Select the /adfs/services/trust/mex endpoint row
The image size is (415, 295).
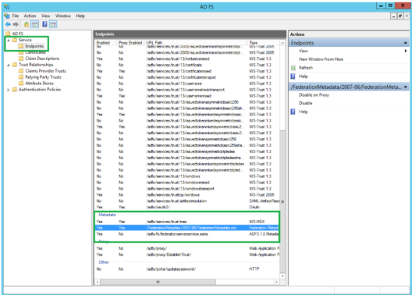click(187, 222)
